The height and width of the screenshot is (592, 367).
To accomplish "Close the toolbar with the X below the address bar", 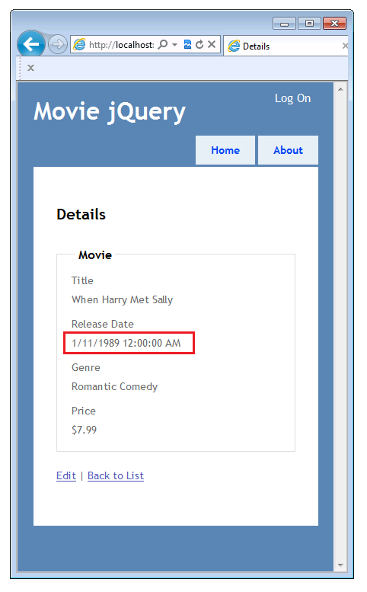I will pyautogui.click(x=31, y=68).
